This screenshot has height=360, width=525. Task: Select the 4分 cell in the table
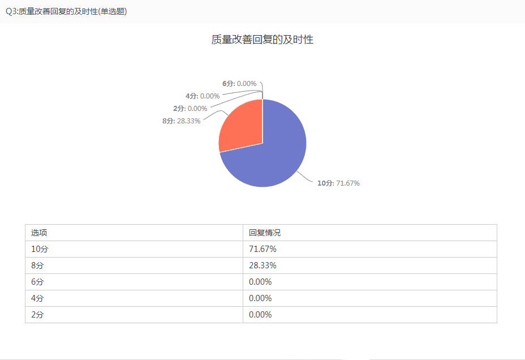pos(36,298)
